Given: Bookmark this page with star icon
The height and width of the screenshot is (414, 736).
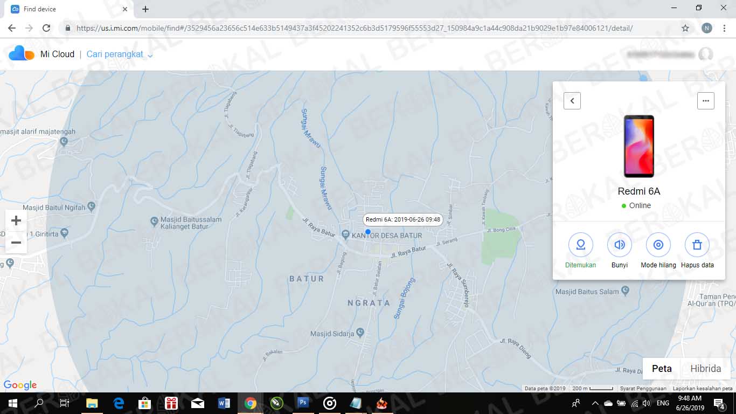Looking at the screenshot, I should 685,28.
